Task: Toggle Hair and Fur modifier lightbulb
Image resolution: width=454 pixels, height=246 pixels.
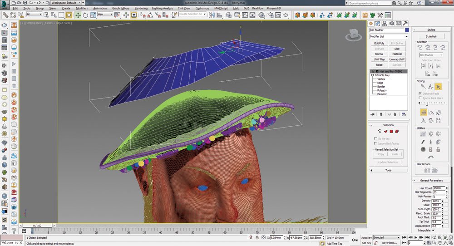Action: point(373,71)
